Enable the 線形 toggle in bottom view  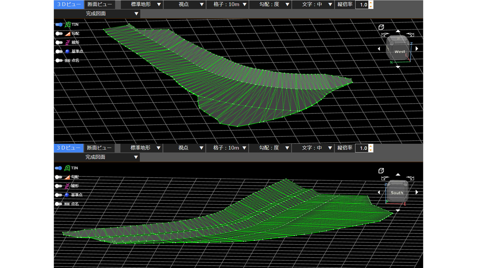pos(59,186)
